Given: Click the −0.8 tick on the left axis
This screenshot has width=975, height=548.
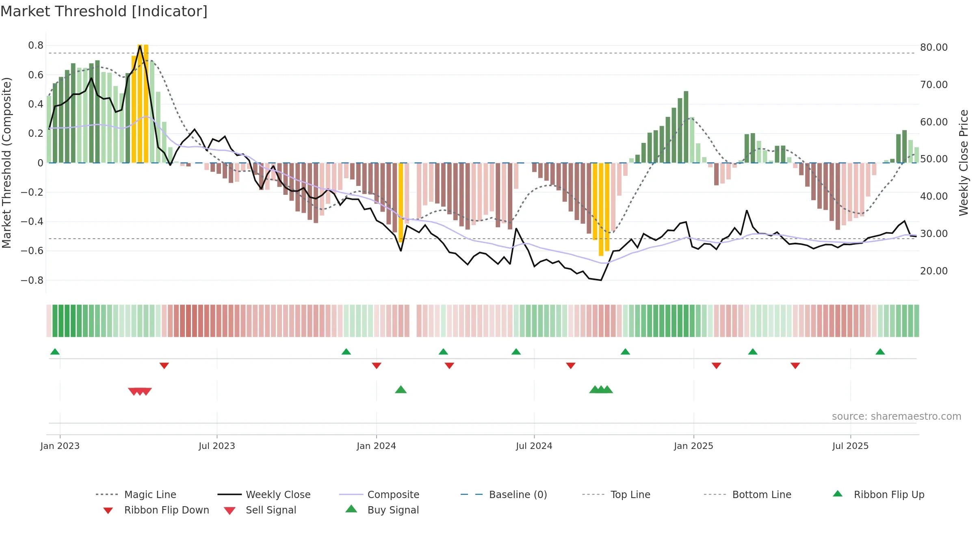Looking at the screenshot, I should 32,280.
